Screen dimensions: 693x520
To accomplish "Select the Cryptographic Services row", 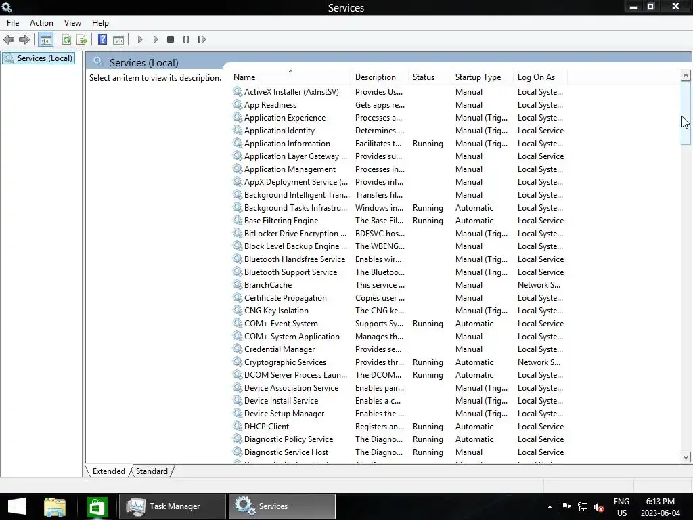I will pos(399,362).
